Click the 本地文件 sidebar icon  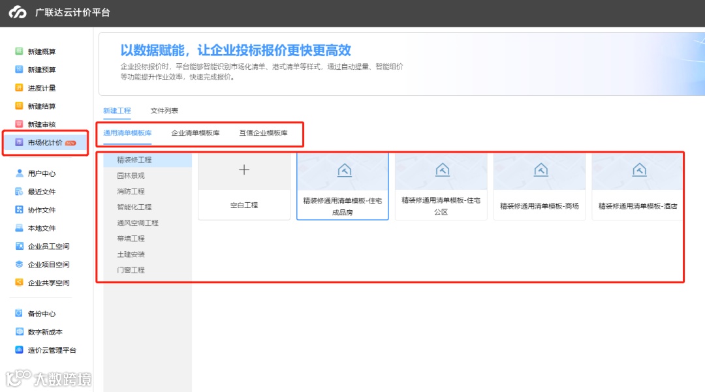pyautogui.click(x=19, y=228)
